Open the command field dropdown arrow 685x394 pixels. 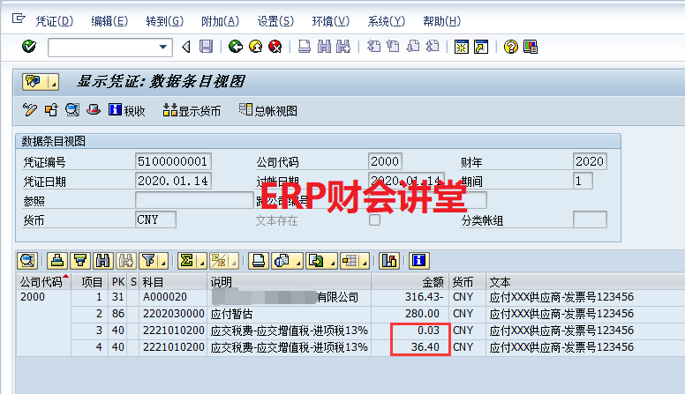click(x=163, y=47)
